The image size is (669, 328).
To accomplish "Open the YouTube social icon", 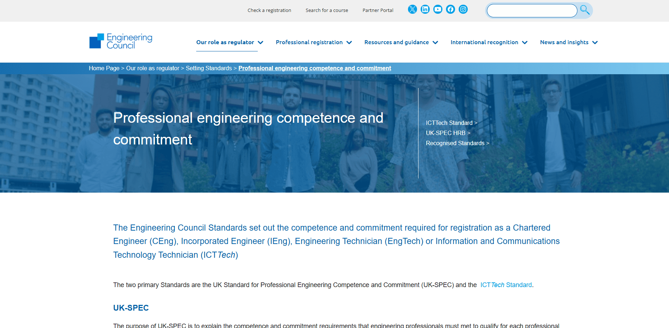I will click(438, 9).
